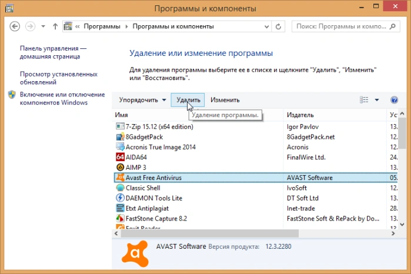The width and height of the screenshot is (411, 274).
Task: Click the IvoSoft publisher cell
Action: pos(296,188)
